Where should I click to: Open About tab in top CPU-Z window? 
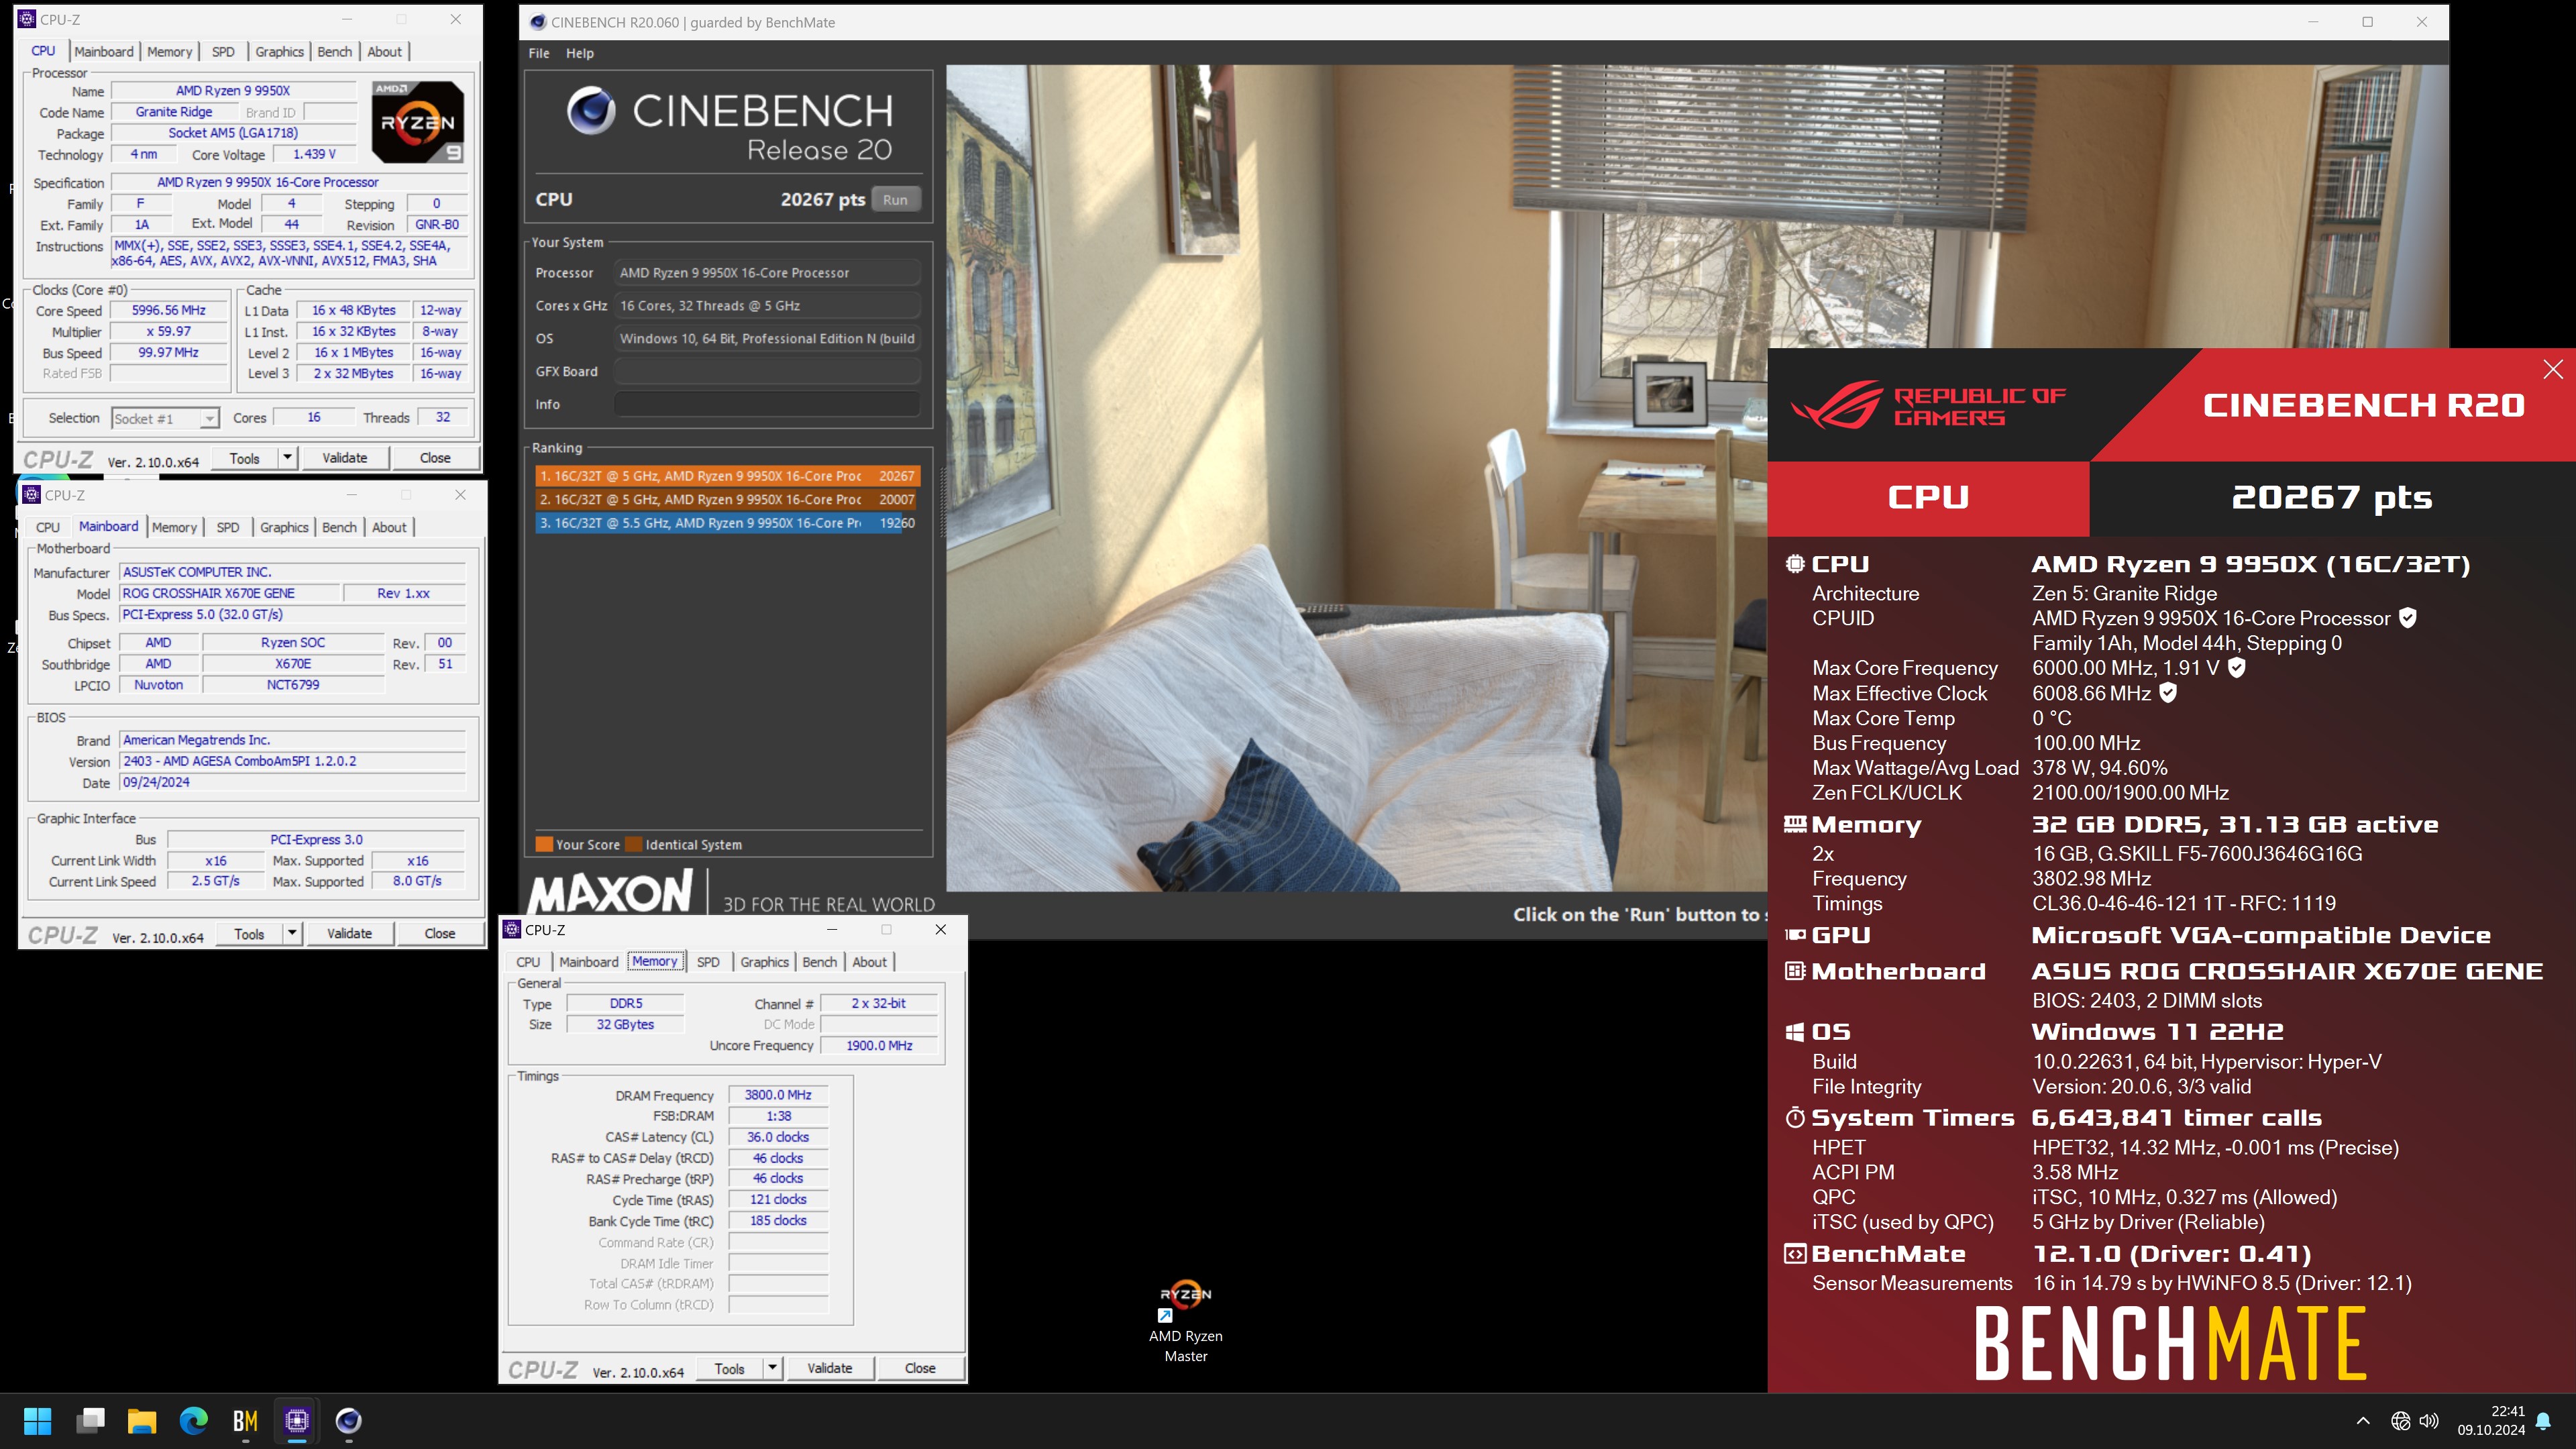(x=384, y=51)
